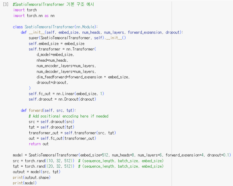The image size is (233, 186).
Task: Click the line 'print(output.shape)'
Action: [32, 177]
